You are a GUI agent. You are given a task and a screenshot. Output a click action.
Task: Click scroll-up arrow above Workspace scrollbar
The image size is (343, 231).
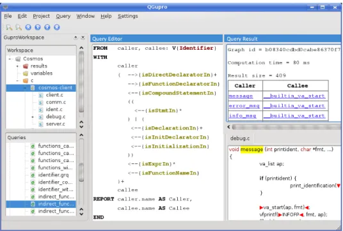click(81, 48)
